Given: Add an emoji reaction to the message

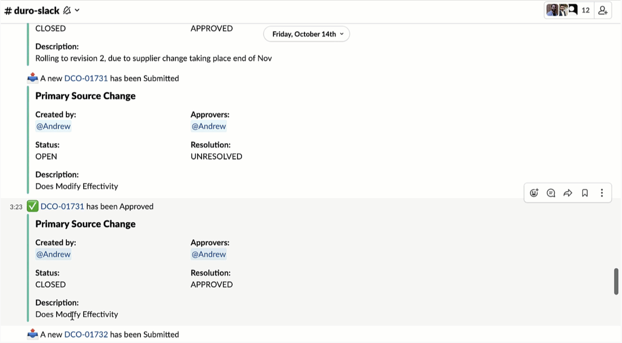Looking at the screenshot, I should (534, 193).
